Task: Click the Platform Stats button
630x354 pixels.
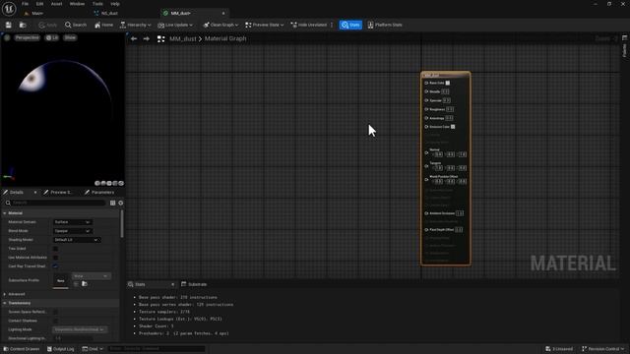Action: coord(385,25)
